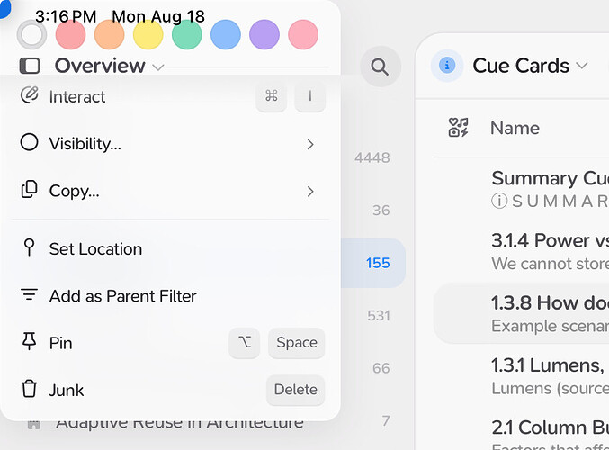Open the Overview dropdown chevron
The height and width of the screenshot is (450, 609).
pos(158,67)
